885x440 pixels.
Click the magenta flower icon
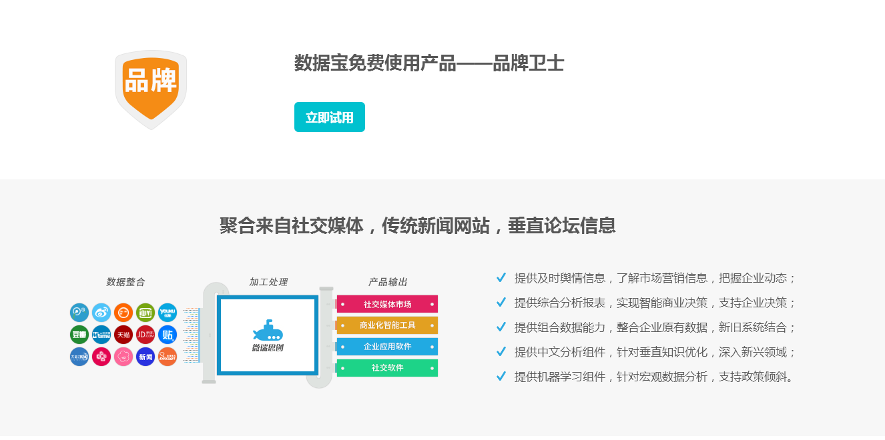click(101, 357)
